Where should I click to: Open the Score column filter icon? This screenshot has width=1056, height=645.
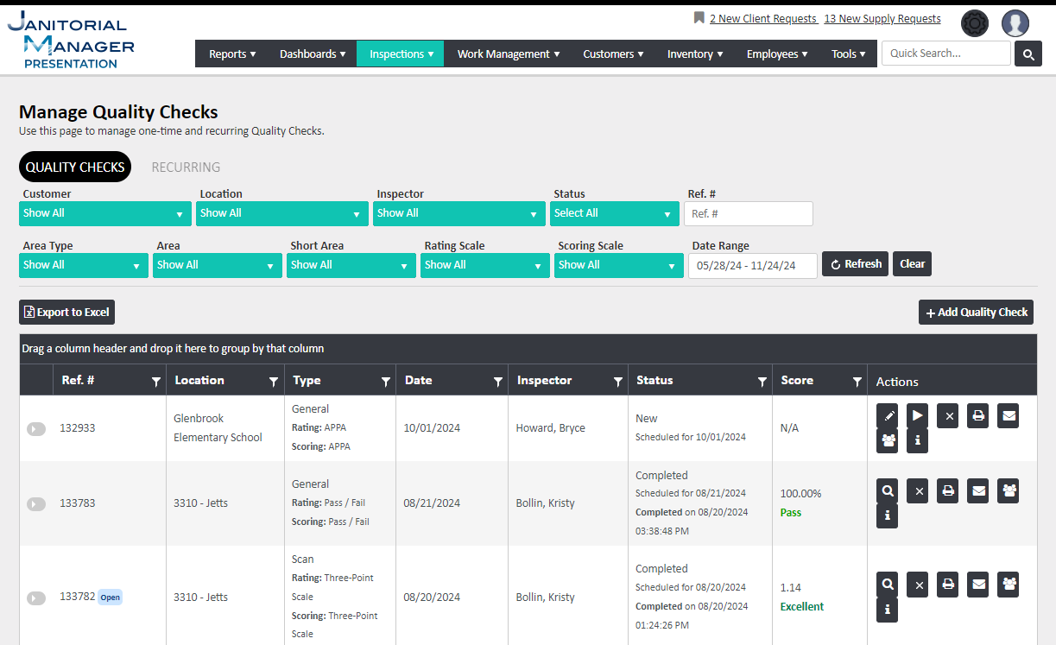[857, 381]
